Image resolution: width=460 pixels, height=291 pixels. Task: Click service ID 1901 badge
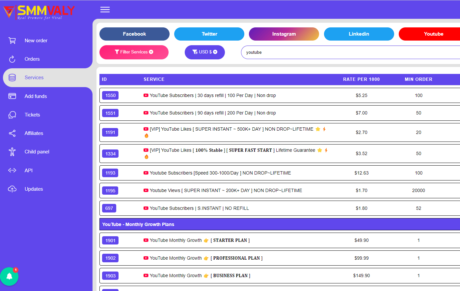[110, 241]
